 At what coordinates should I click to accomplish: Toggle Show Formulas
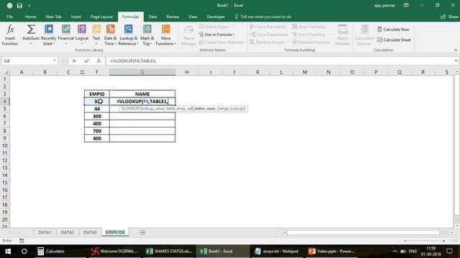point(309,27)
